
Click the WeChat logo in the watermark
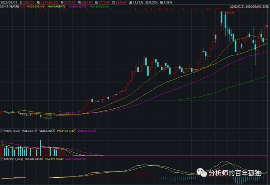202,173
